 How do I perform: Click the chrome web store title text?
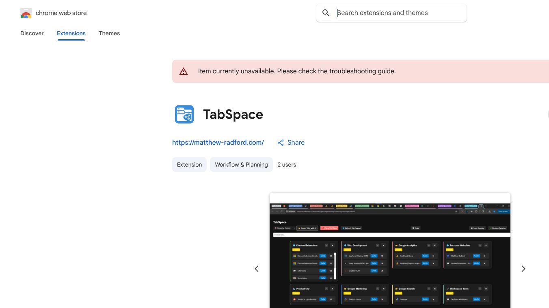[x=61, y=13]
